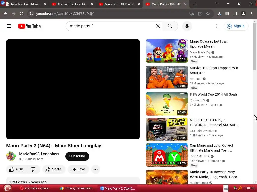Click the JV GAME BOX channel name
This screenshot has height=192, width=257.
pos(200,156)
